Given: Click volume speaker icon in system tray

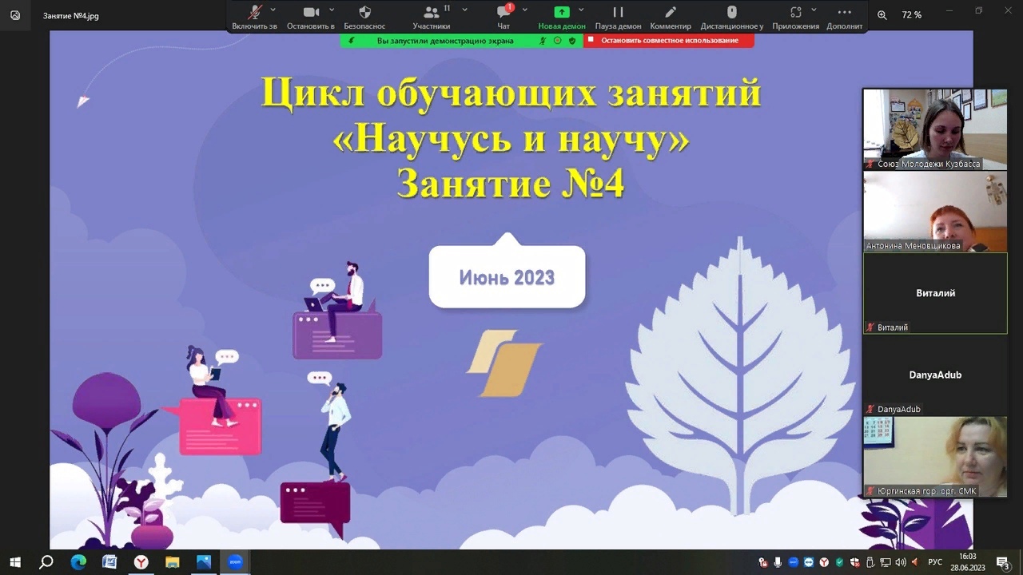Looking at the screenshot, I should (x=901, y=562).
